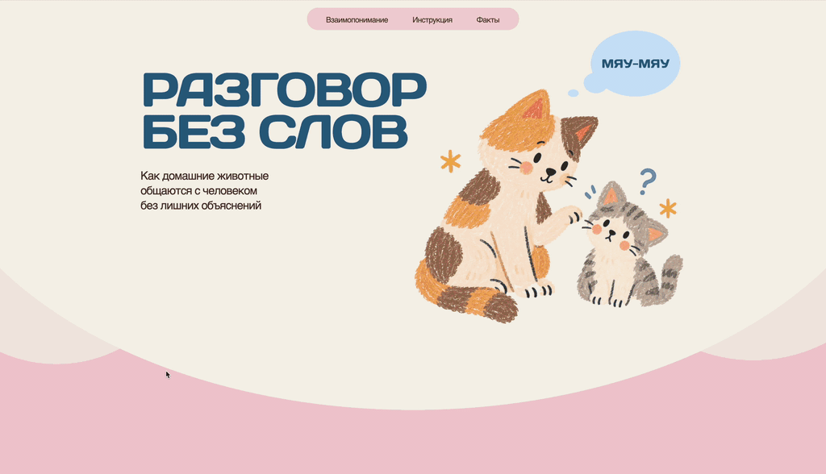826x474 pixels.
Task: Select the Факты navigation link
Action: coord(488,20)
